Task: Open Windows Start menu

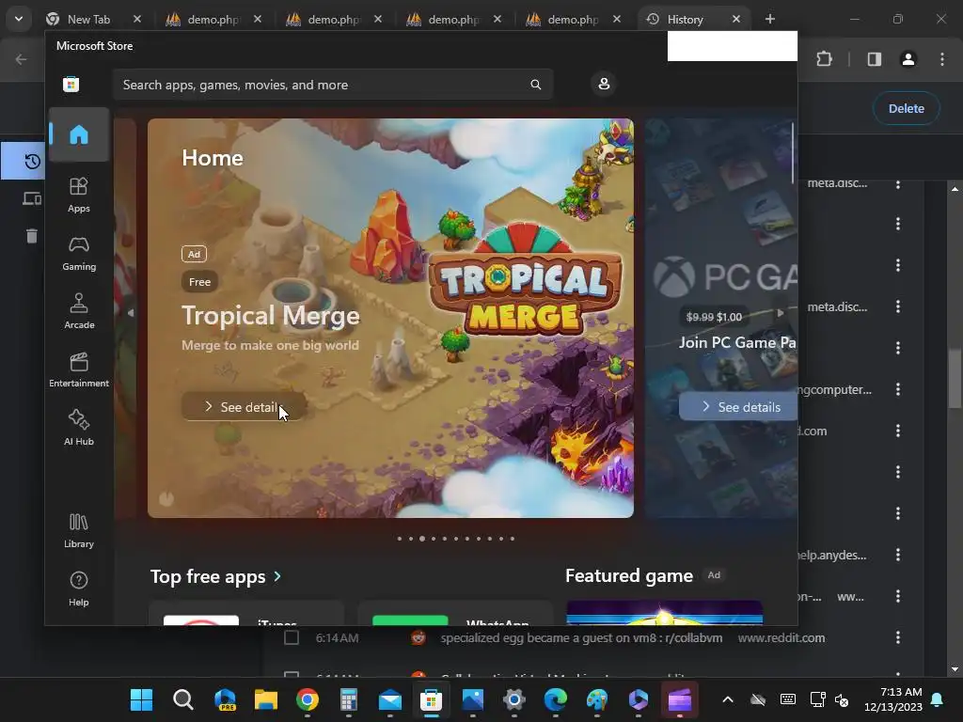Action: point(141,699)
